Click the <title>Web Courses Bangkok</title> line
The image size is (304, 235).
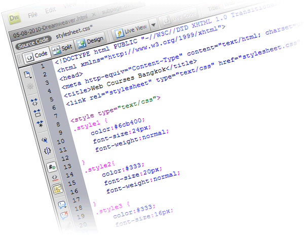point(130,79)
